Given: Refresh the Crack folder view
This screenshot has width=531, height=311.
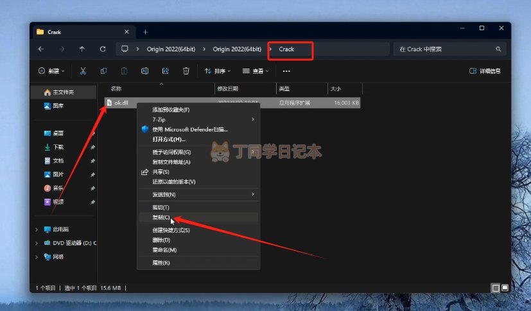Looking at the screenshot, I should (103, 49).
